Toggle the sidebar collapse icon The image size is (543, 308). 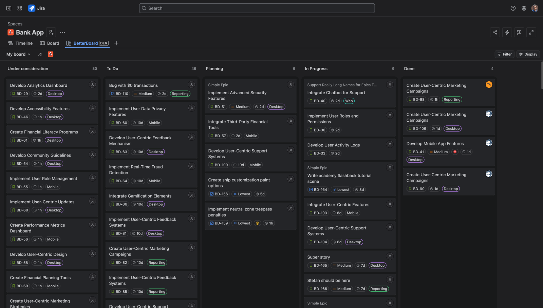click(x=9, y=8)
